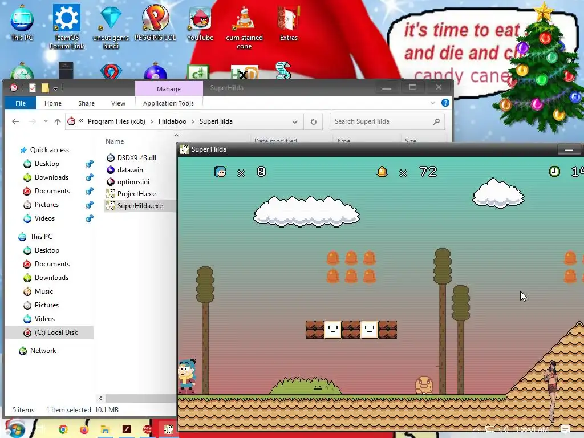Screen dimensions: 584x438
Task: Select the ProjectH.exe file
Action: click(136, 194)
